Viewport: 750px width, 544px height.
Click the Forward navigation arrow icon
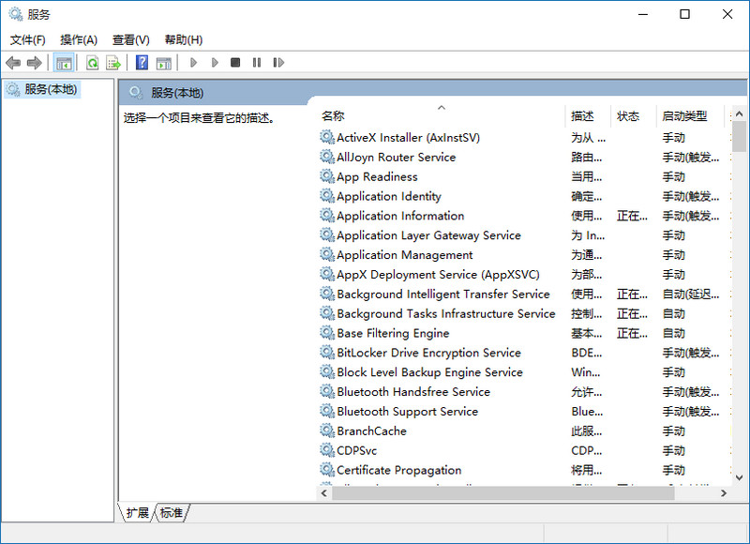pyautogui.click(x=33, y=62)
